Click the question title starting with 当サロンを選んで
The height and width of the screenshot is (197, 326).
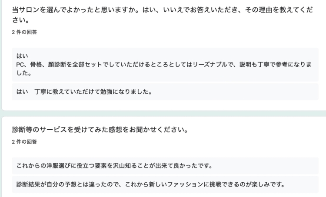point(163,15)
